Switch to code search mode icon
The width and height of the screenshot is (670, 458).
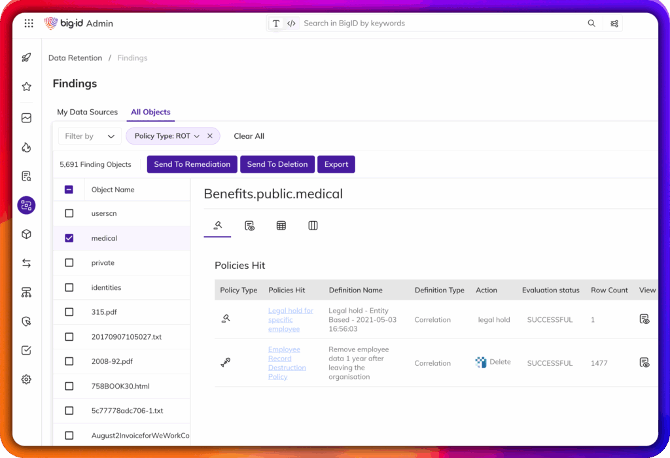[291, 24]
